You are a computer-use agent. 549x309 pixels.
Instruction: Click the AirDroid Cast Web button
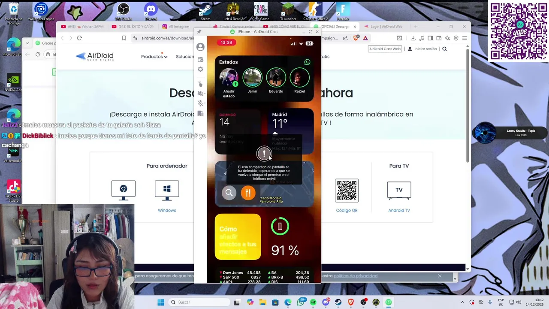pyautogui.click(x=385, y=49)
